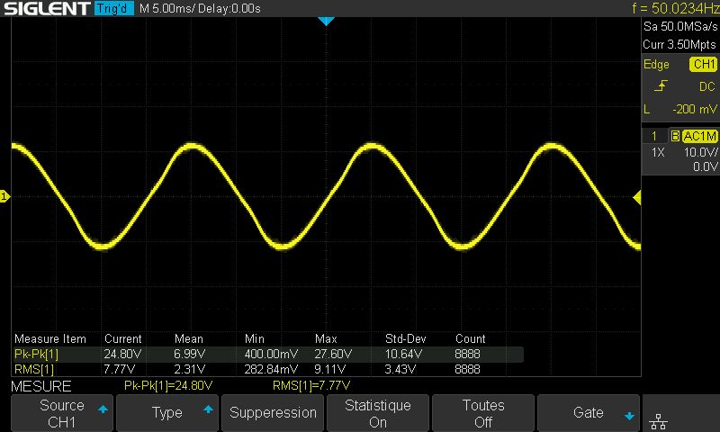Click the SIGLENT logo
Image resolution: width=720 pixels, height=432 pixels.
(x=47, y=8)
